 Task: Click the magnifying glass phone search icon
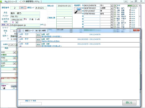(78, 10)
